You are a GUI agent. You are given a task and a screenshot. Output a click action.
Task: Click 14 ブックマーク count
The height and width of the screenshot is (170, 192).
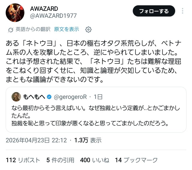[136, 160]
